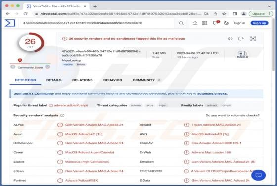This screenshot has height=186, width=277.
Task: Bookmark page with the star icon
Action: pos(224,14)
